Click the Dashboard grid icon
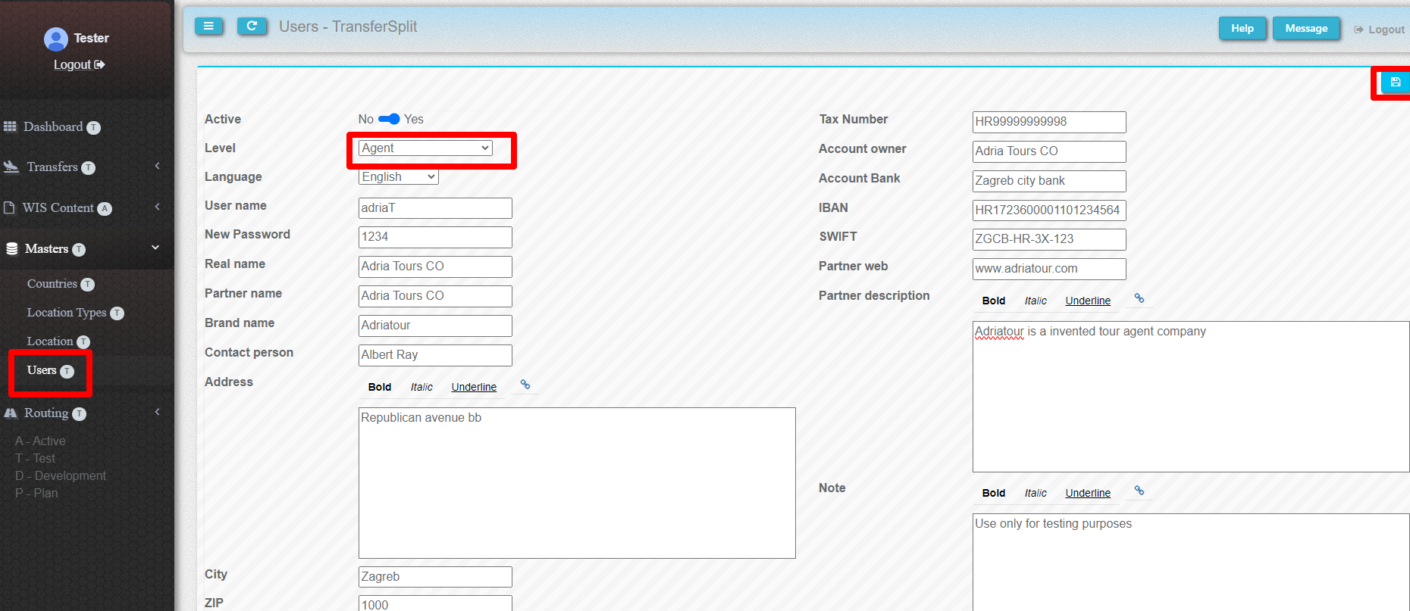 pos(10,126)
